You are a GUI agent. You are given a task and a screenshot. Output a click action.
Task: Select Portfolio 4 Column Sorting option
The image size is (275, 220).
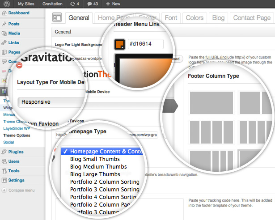103,197
